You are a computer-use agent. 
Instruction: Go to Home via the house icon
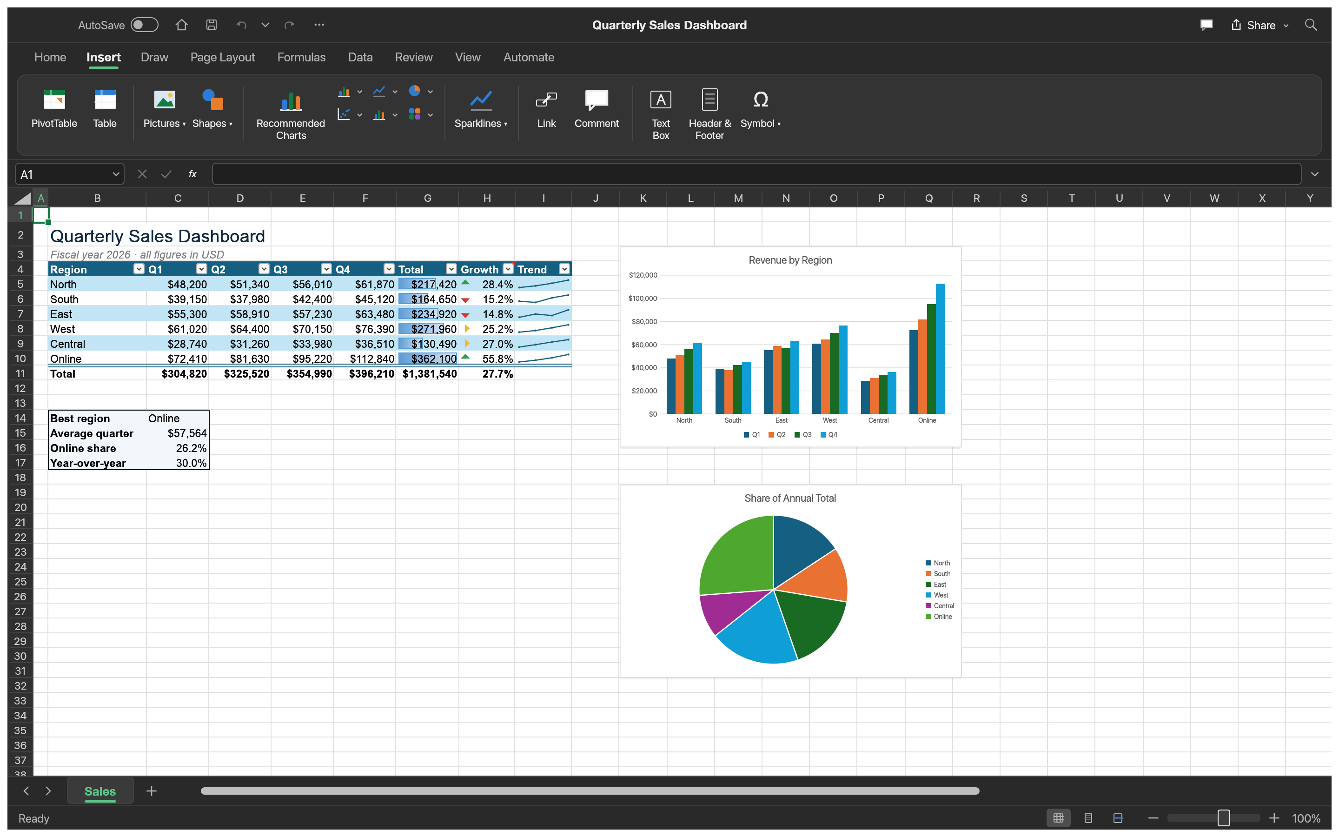click(181, 25)
